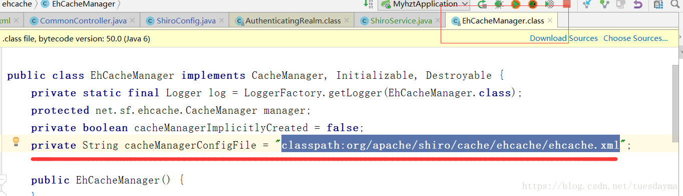Click the bytecode version notice text
This screenshot has width=683, height=196.
[x=76, y=38]
